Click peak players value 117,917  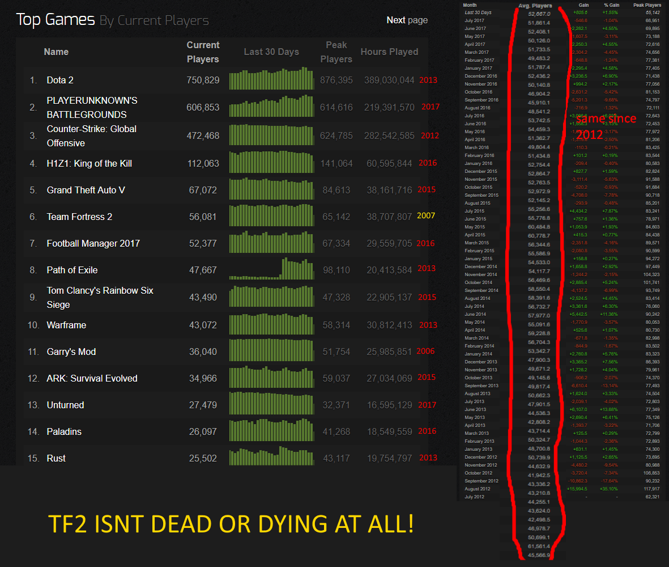click(x=651, y=489)
